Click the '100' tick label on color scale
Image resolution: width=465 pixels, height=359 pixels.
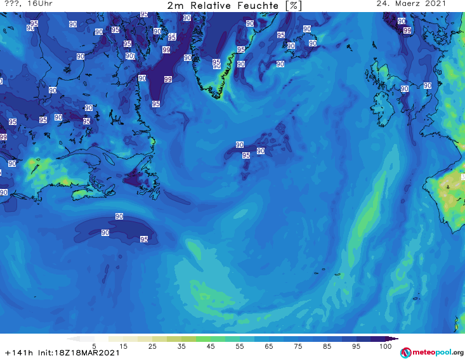[x=386, y=346]
